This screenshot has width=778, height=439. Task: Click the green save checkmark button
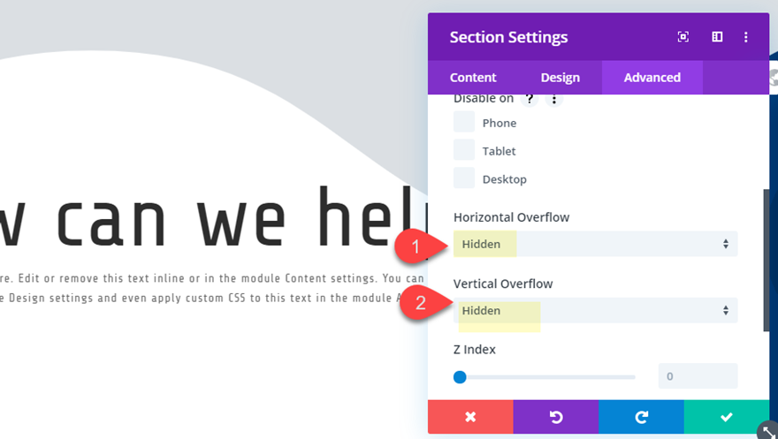click(727, 417)
